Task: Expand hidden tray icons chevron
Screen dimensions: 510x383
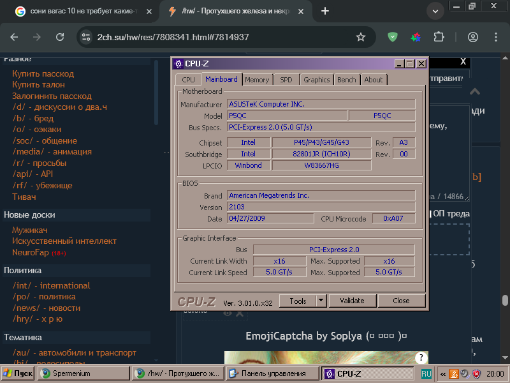Action: point(442,374)
